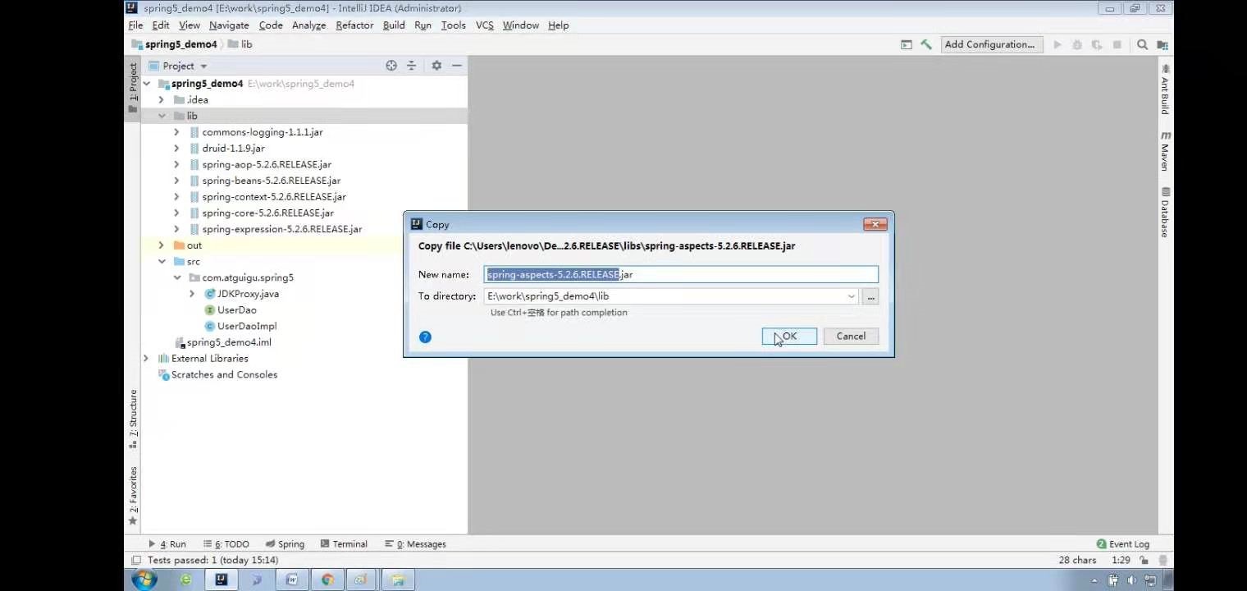1247x591 pixels.
Task: Click the Collapse All icon in Project panel
Action: [412, 66]
